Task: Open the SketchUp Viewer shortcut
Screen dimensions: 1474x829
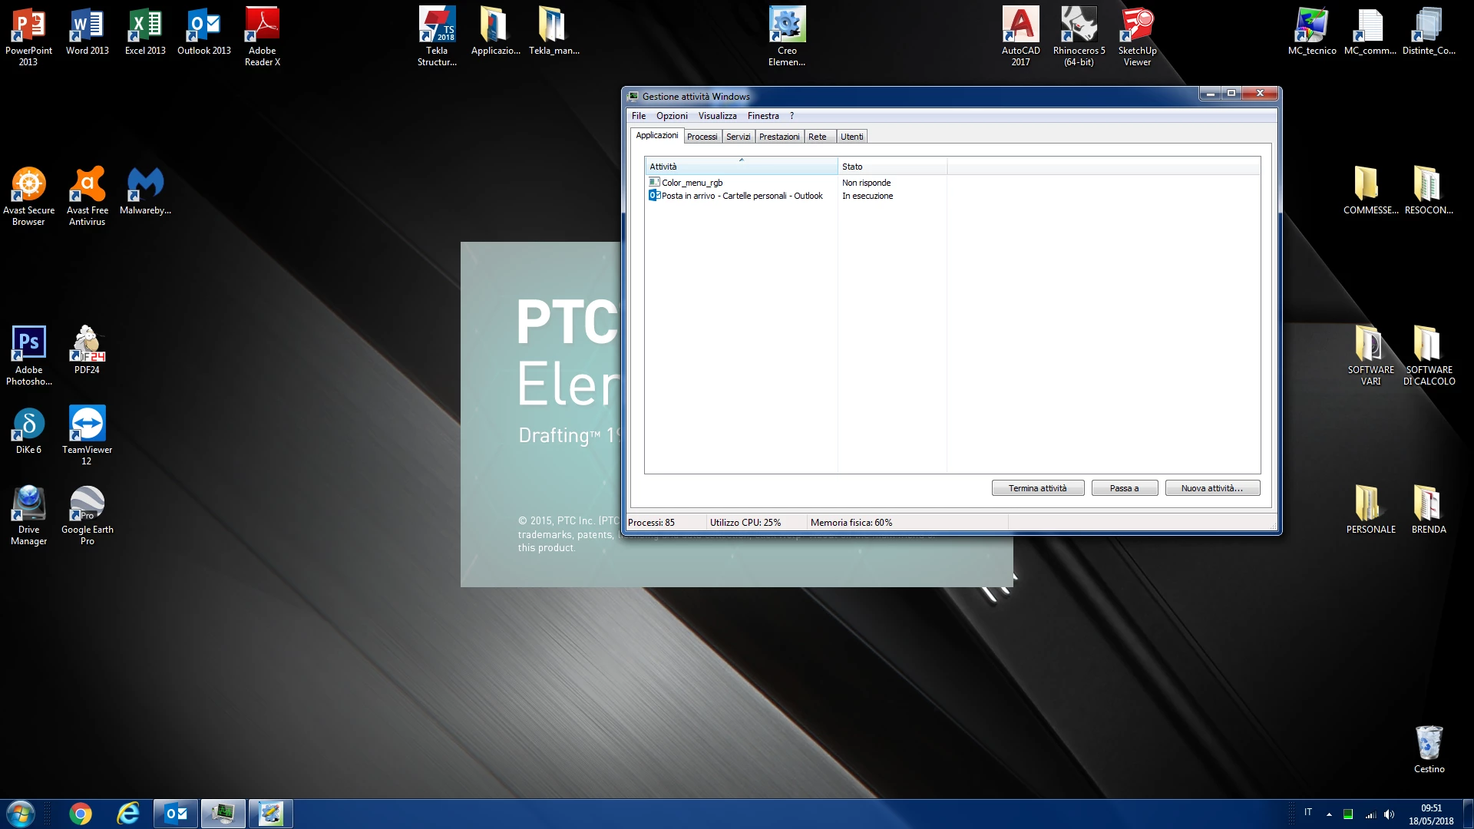Action: pyautogui.click(x=1137, y=27)
